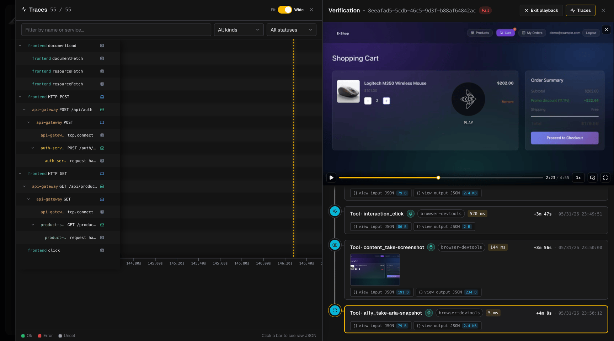614x341 pixels.
Task: Select the first frontend resourceFetch row
Action: [x=68, y=71]
